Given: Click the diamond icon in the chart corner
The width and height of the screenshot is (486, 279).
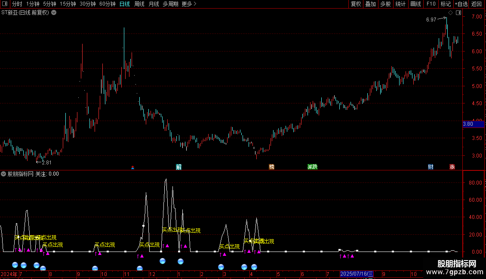Looking at the screenshot, I should (x=451, y=13).
